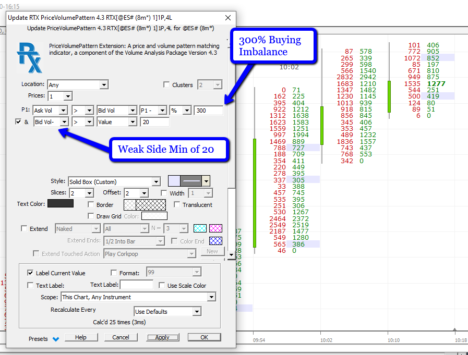Click the 09:54 time axis label

259,340
